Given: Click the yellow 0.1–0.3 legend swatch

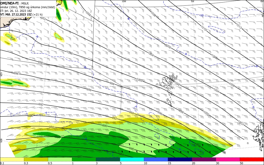Looking at the screenshot, I should [12, 159].
